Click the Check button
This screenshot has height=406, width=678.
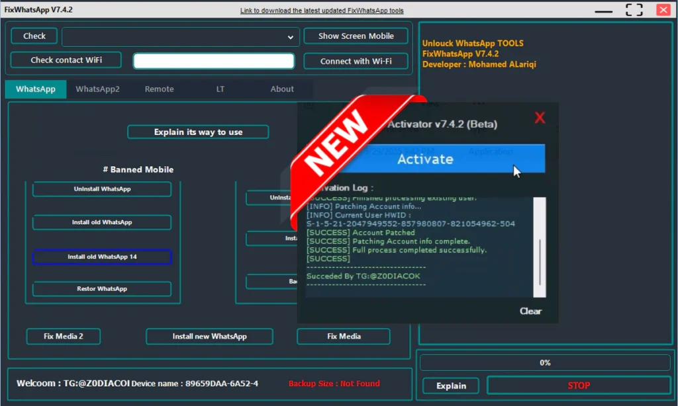coord(34,36)
